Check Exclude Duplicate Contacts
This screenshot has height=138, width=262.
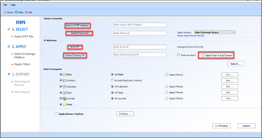[112, 80]
